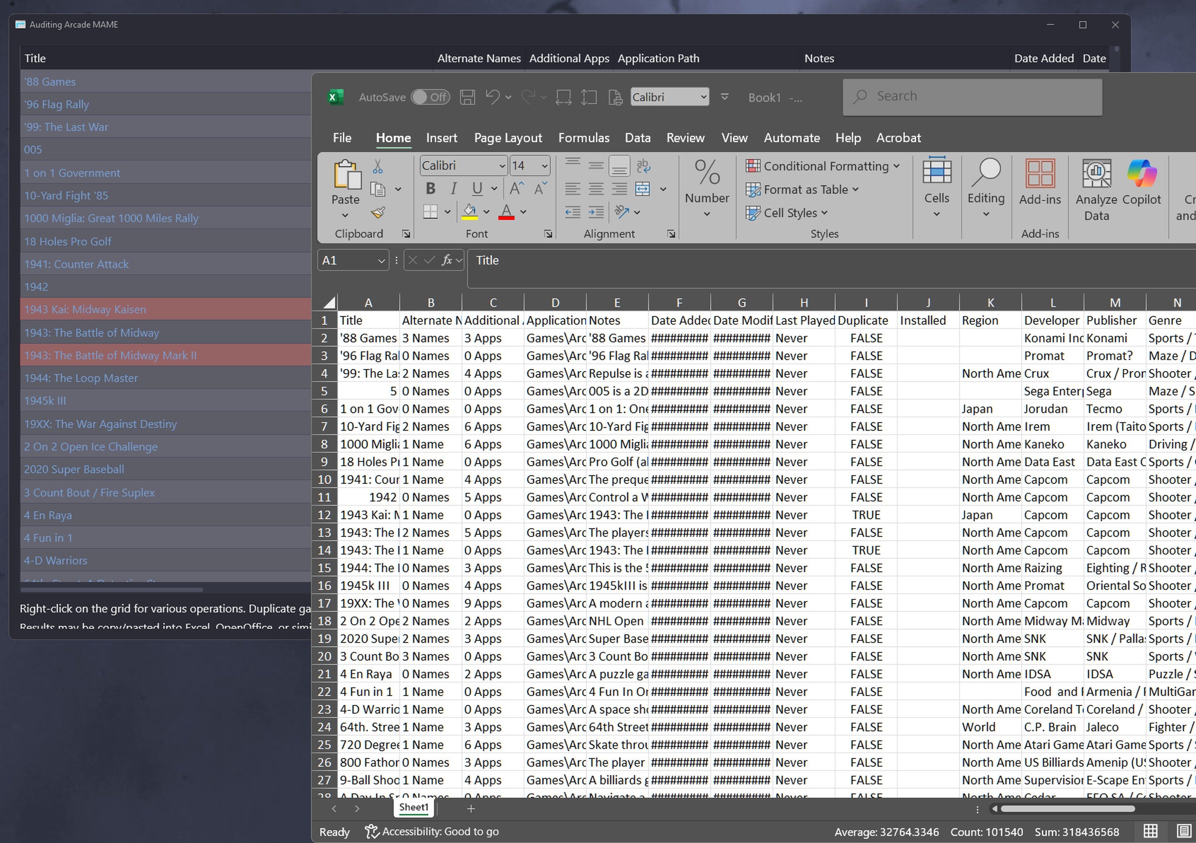
Task: Apply Bold formatting
Action: click(x=430, y=189)
